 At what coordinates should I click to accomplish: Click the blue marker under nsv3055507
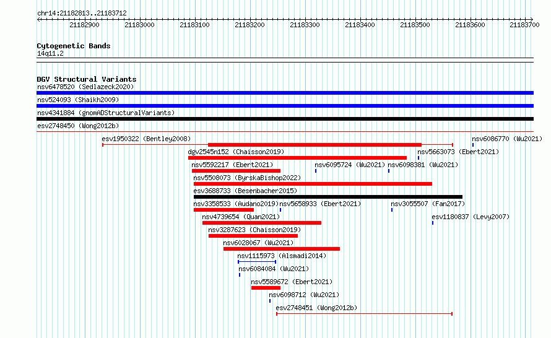[x=392, y=210]
